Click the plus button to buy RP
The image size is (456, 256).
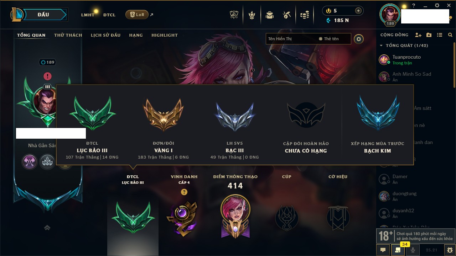(x=358, y=11)
